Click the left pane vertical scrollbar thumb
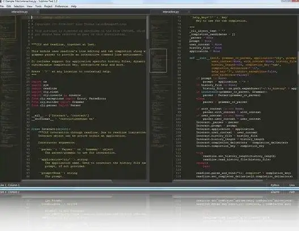 (x=147, y=28)
